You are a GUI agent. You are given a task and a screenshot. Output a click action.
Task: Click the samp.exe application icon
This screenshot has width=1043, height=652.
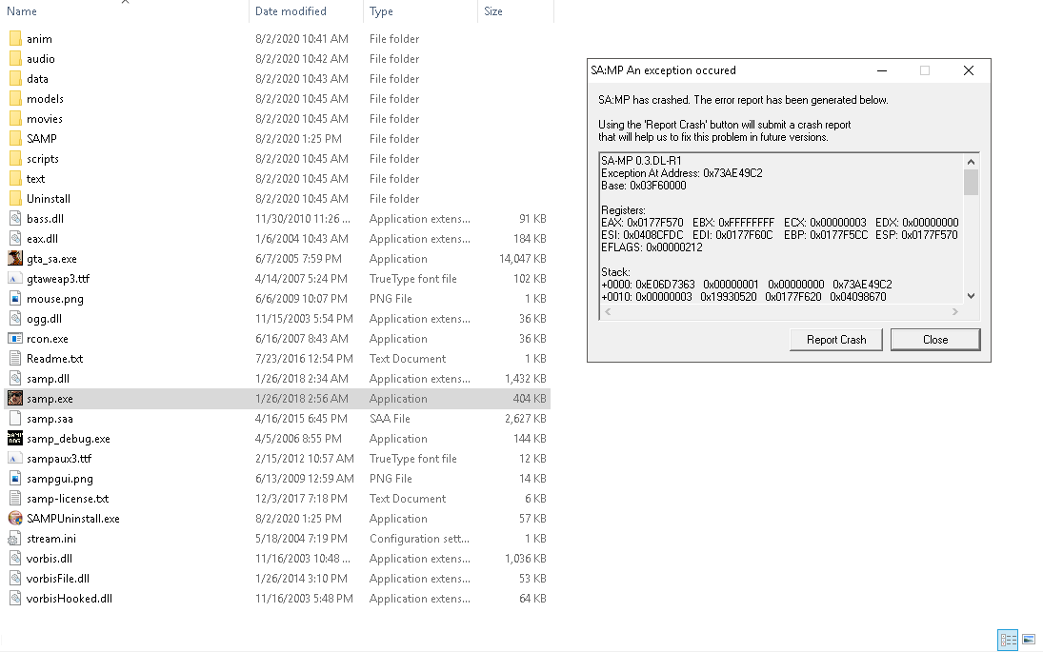(x=15, y=398)
